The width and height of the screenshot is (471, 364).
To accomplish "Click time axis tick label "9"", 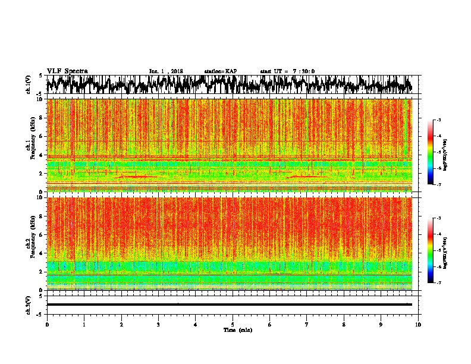I will coord(381,325).
